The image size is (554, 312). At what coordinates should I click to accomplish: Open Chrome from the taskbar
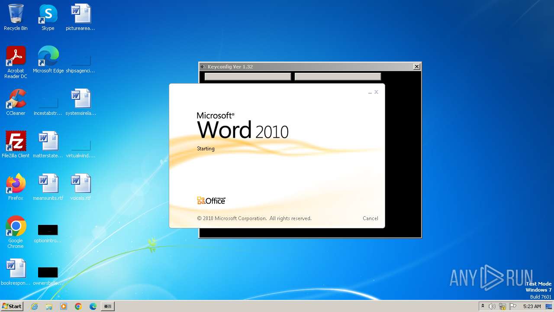click(x=78, y=306)
